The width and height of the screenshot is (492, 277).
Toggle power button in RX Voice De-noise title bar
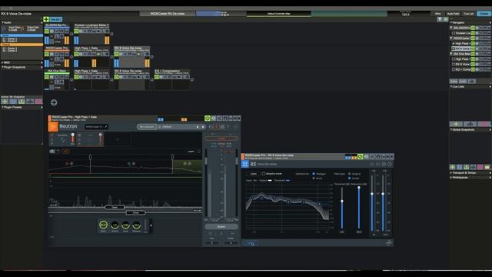tap(361, 156)
